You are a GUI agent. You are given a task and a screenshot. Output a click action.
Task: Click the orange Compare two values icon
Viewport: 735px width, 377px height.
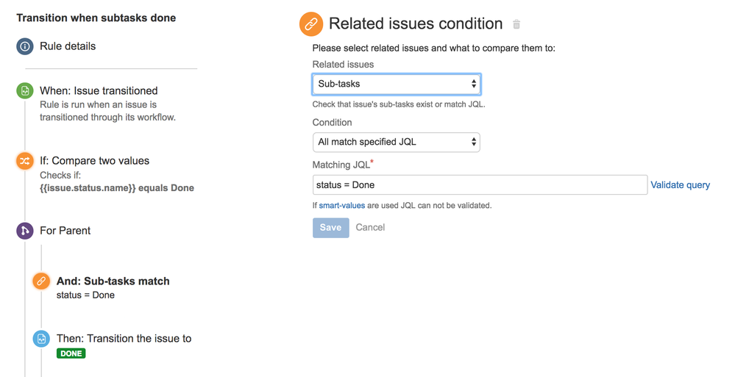coord(25,161)
